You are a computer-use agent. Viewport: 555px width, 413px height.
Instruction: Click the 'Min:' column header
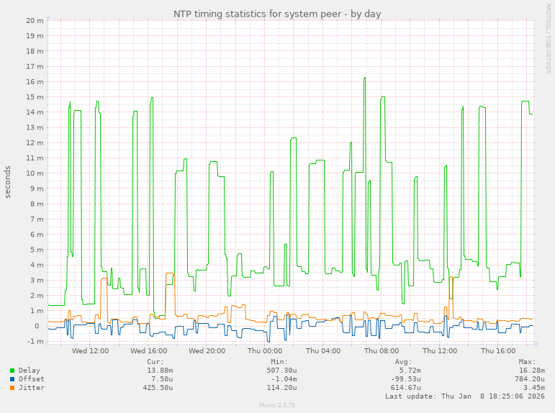tap(279, 362)
